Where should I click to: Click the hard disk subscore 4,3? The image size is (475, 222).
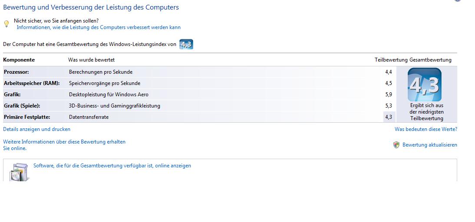click(389, 117)
